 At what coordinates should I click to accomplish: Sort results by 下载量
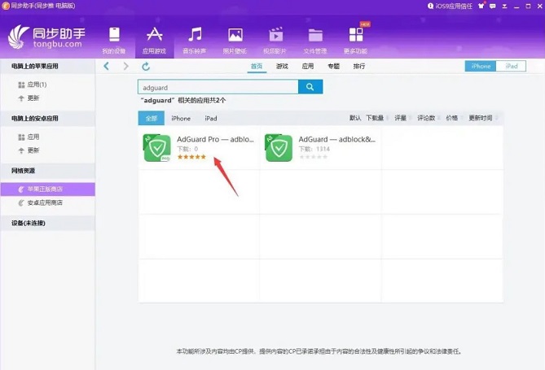375,118
